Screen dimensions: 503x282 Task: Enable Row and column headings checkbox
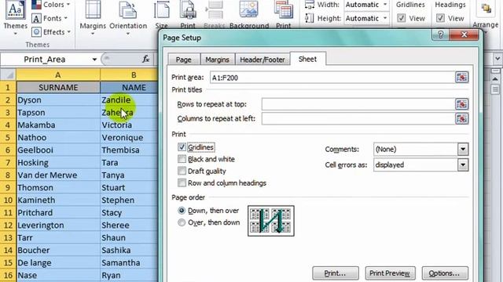click(182, 183)
